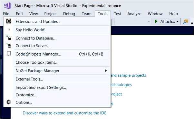
Task: Open the File menu
Action: pyautogui.click(x=6, y=14)
